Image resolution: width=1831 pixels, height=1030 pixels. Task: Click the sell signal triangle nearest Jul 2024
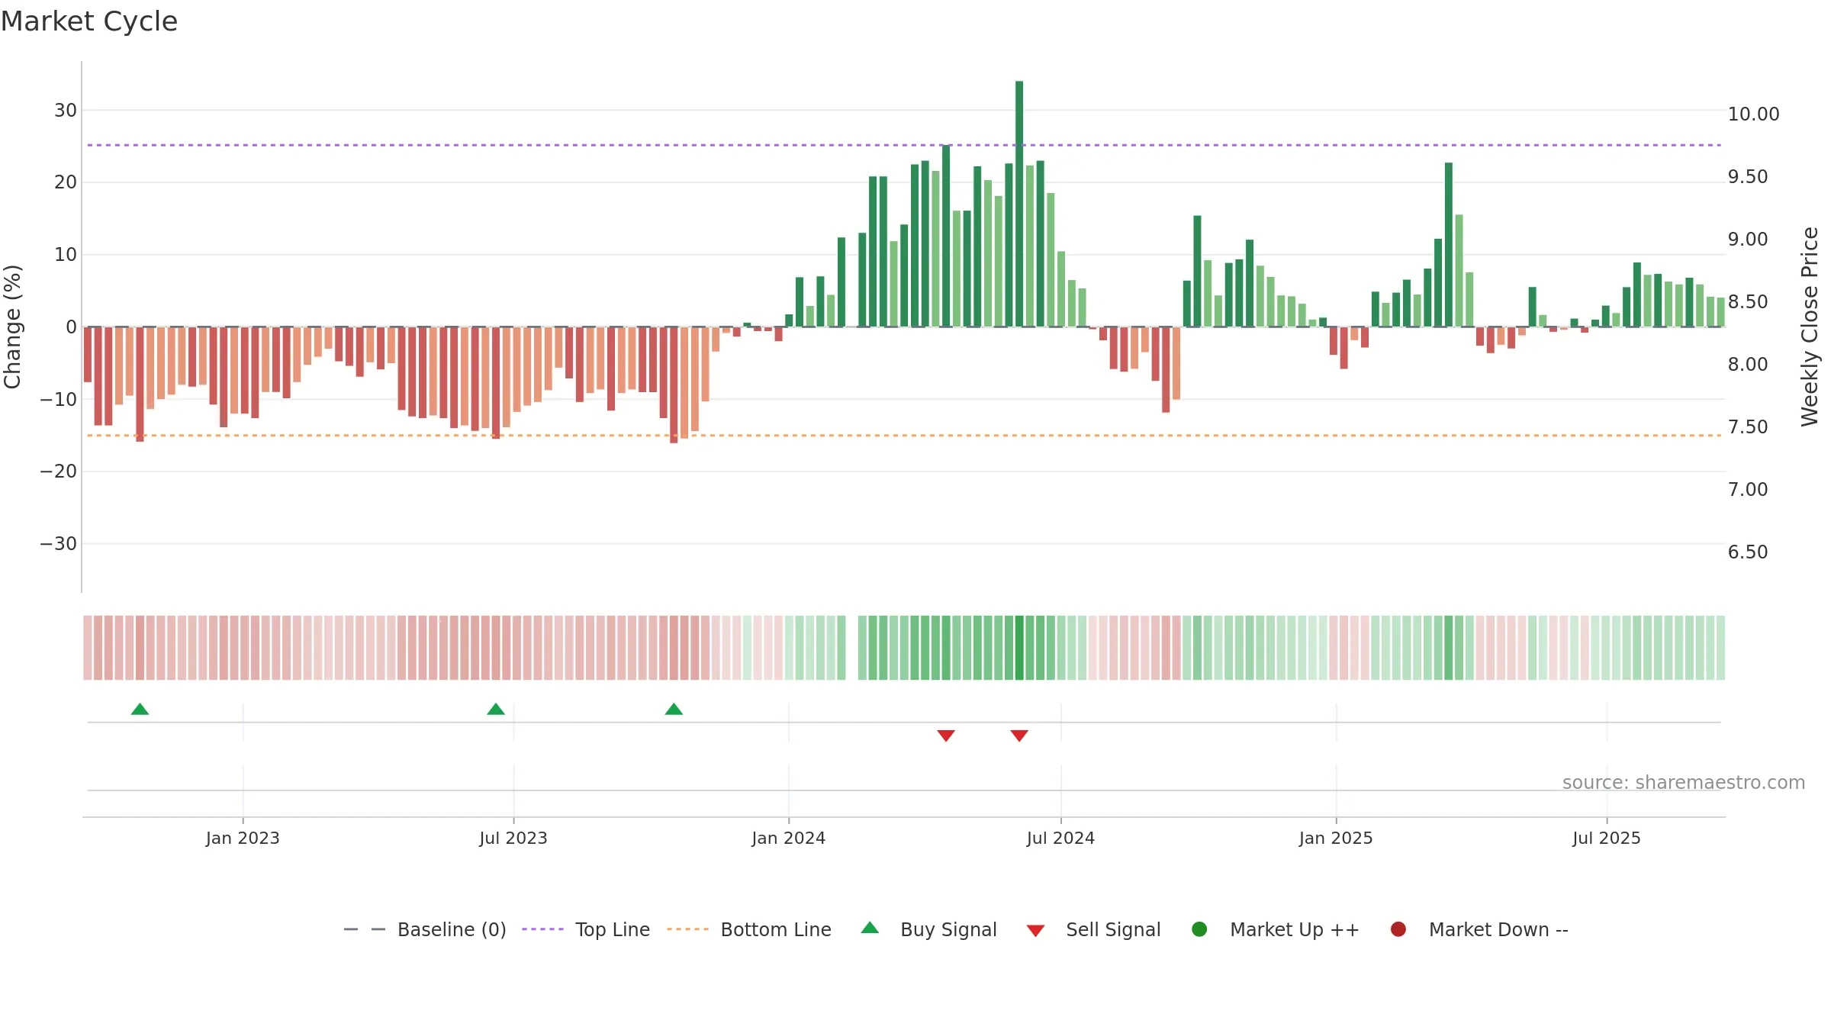pos(1019,735)
